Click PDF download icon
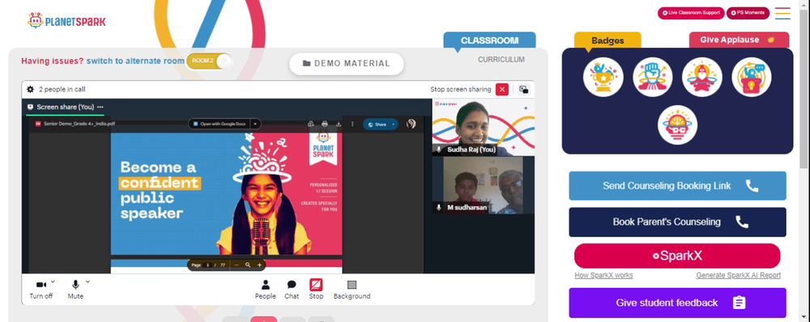Screen dimensions: 810x322 point(339,124)
